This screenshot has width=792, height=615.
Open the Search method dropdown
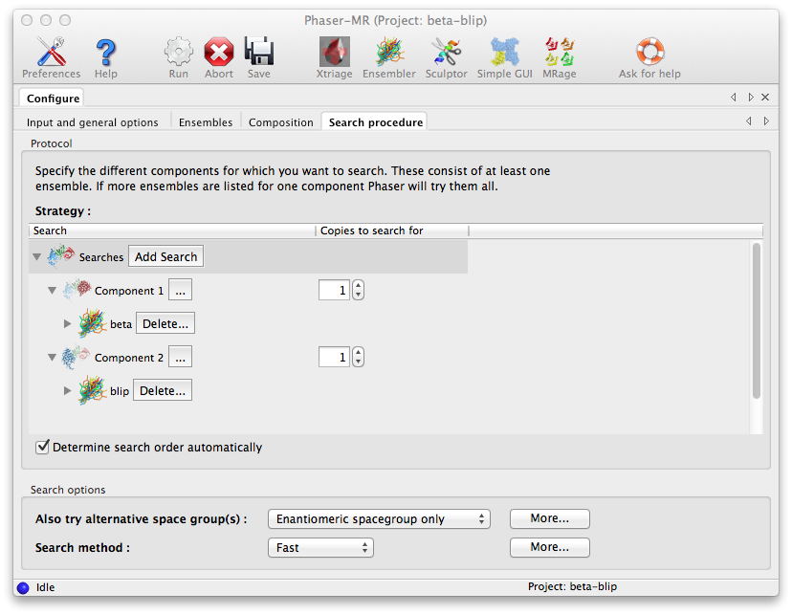(320, 548)
